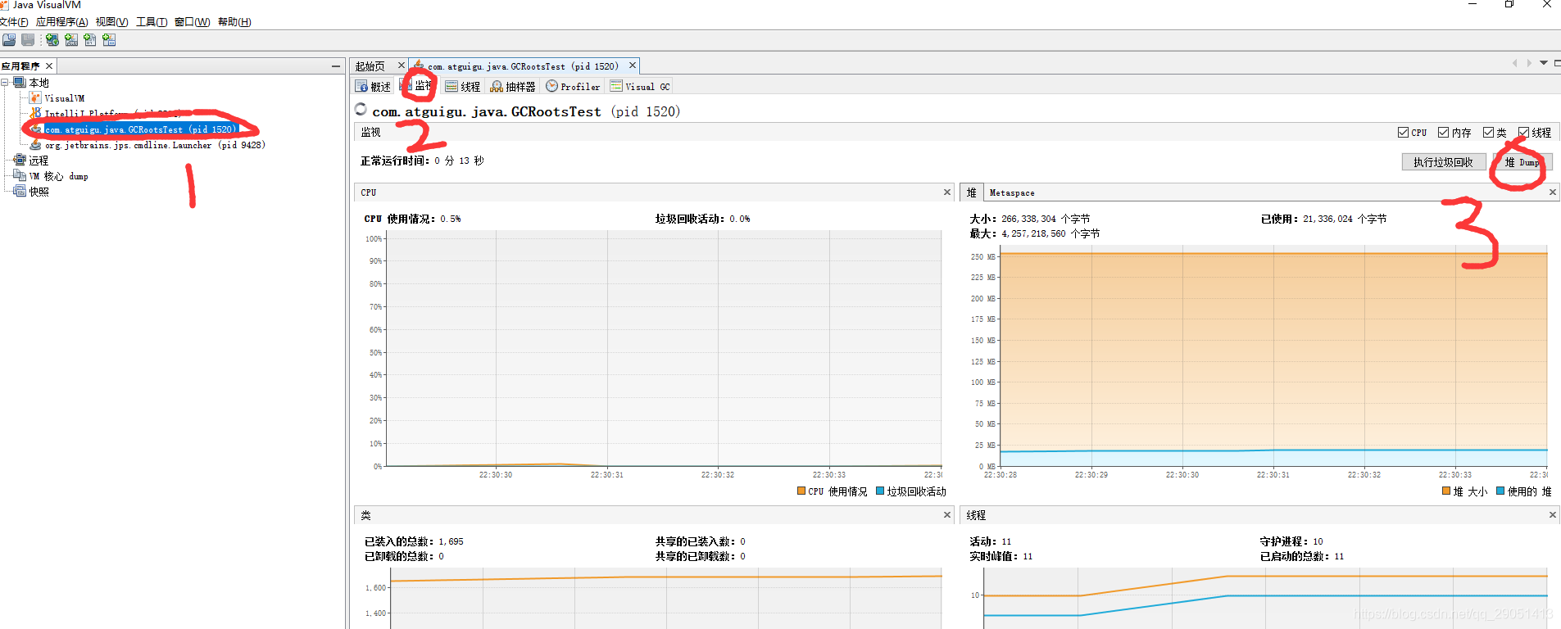
Task: Select the 远程 remote node
Action: pos(39,161)
